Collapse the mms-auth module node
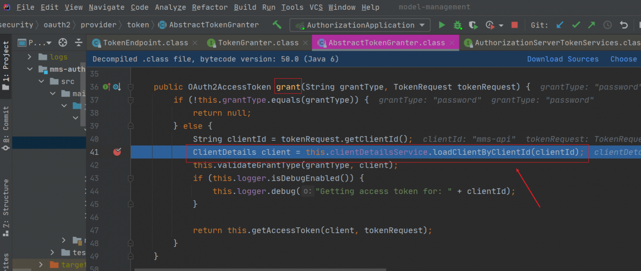Viewport: 641px width, 271px height. pos(30,69)
